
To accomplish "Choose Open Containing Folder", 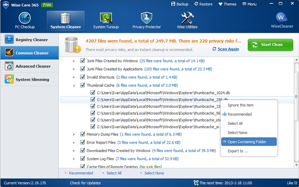I will point(249,142).
